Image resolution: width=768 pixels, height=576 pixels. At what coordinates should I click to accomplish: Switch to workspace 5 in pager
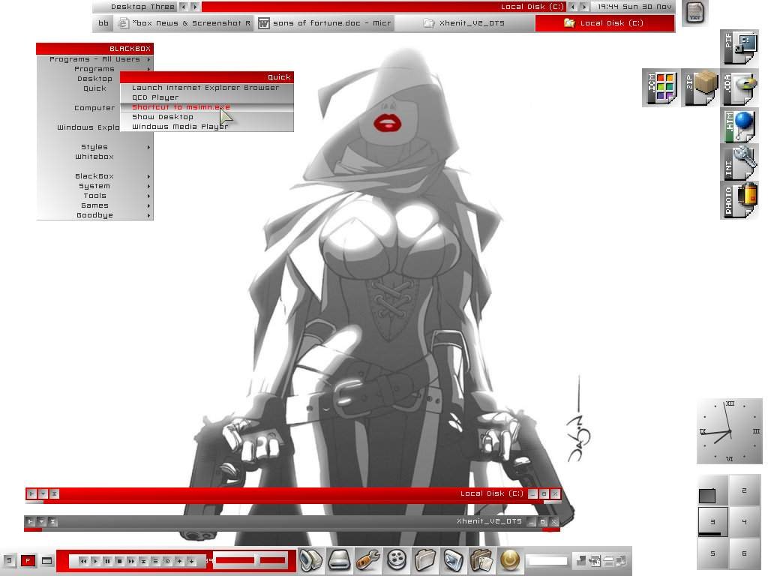[712, 553]
